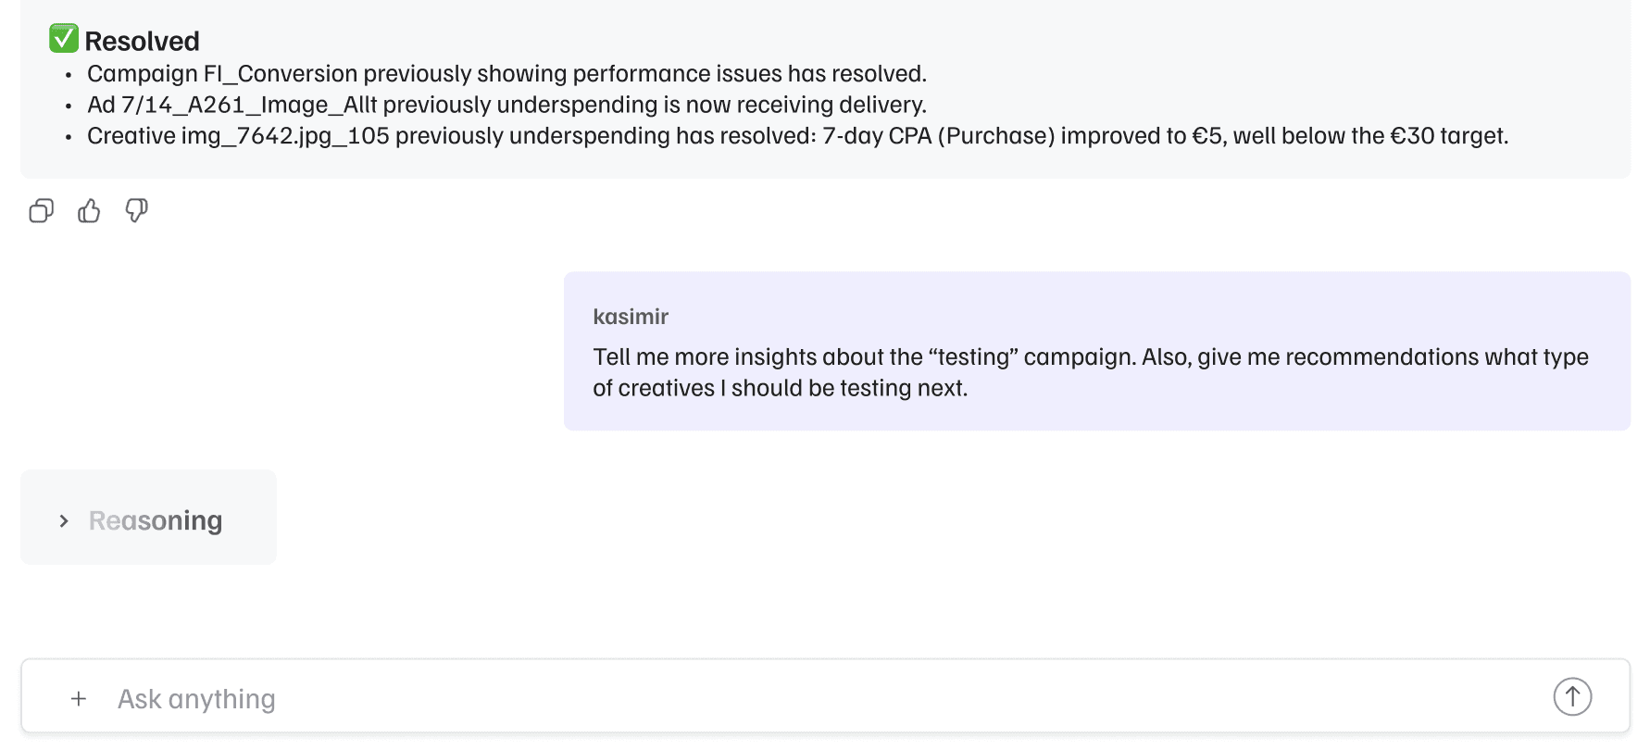Click the plus attachment icon

[x=79, y=699]
